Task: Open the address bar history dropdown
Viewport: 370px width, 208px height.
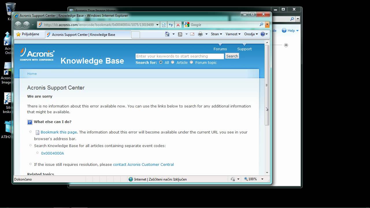Action: click(158, 25)
